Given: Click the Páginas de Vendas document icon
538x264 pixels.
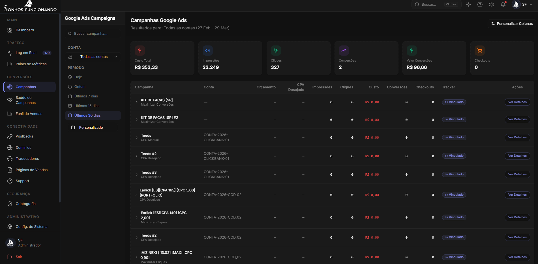Looking at the screenshot, I should pyautogui.click(x=10, y=170).
